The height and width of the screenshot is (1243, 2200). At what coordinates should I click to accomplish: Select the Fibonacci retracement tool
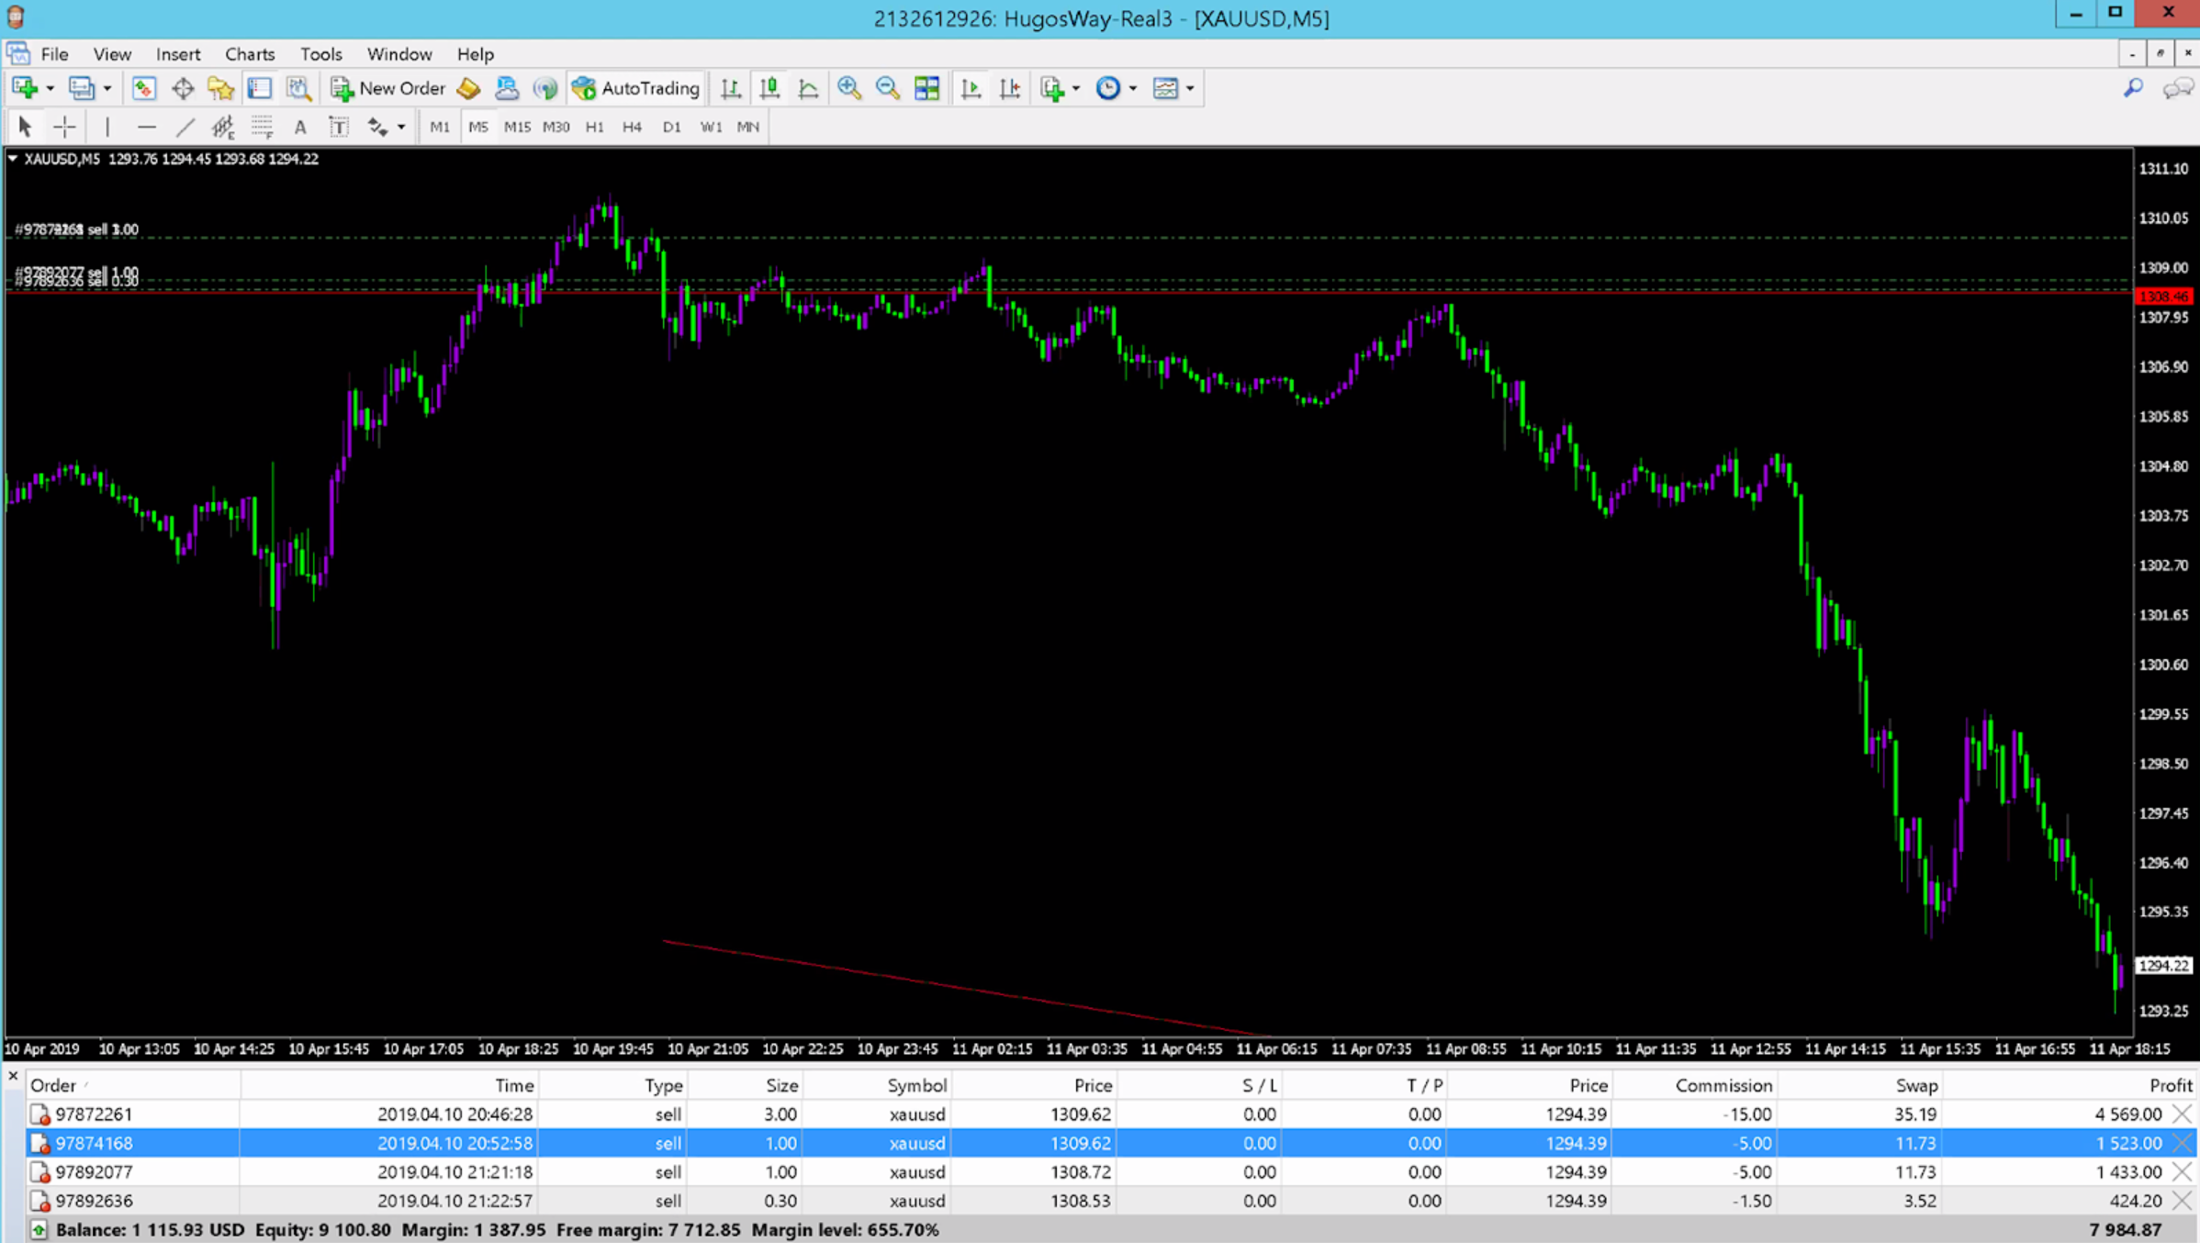coord(262,127)
